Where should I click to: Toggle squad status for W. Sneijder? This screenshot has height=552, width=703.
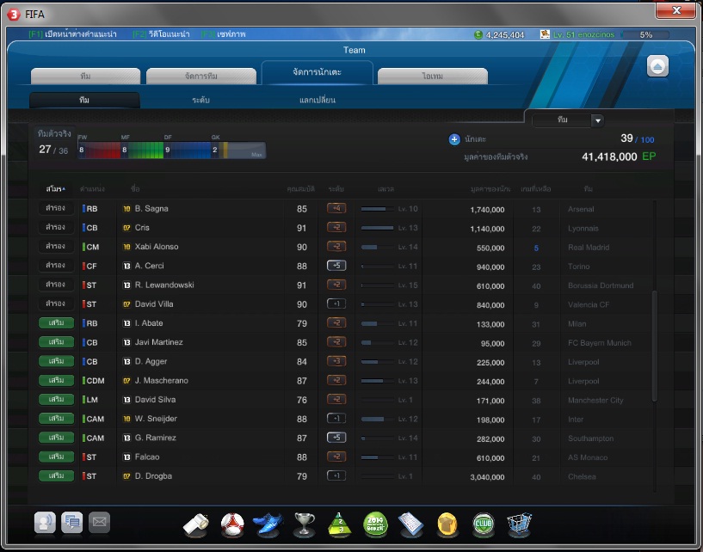(x=56, y=419)
